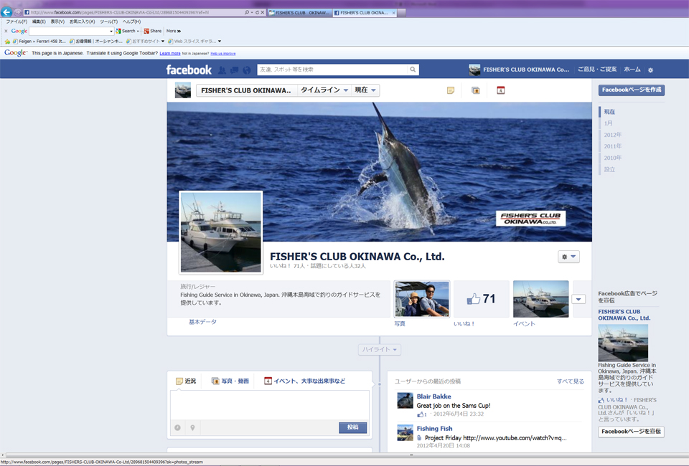Viewport: 689px width, 466px height.
Task: Click the calendar event icon in page toolbar
Action: pos(500,90)
